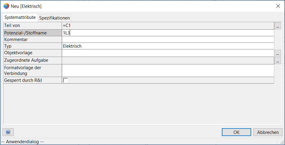Open browse button for Zugeordnete Aufgabe

pyautogui.click(x=278, y=61)
